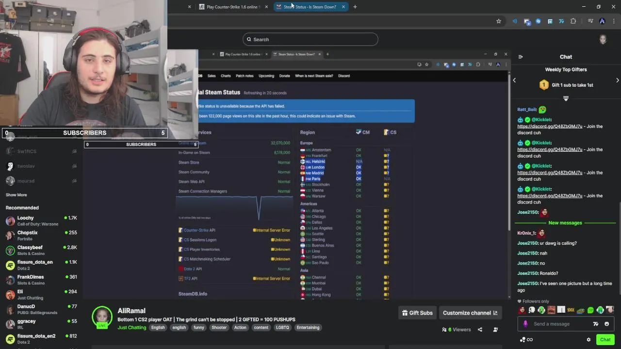Select the LGBTQ tag
621x349 pixels.
click(282, 328)
